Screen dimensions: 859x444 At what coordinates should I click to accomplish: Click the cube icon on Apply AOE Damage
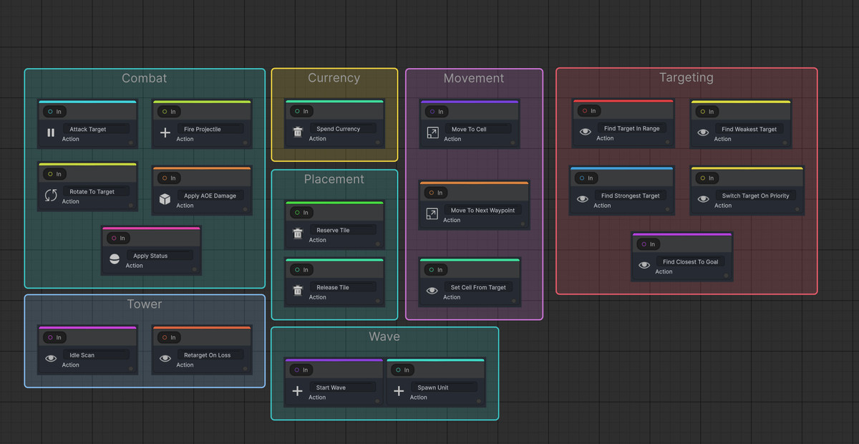(165, 199)
